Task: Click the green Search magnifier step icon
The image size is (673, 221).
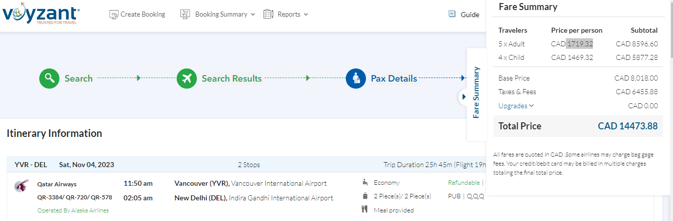Action: 49,78
